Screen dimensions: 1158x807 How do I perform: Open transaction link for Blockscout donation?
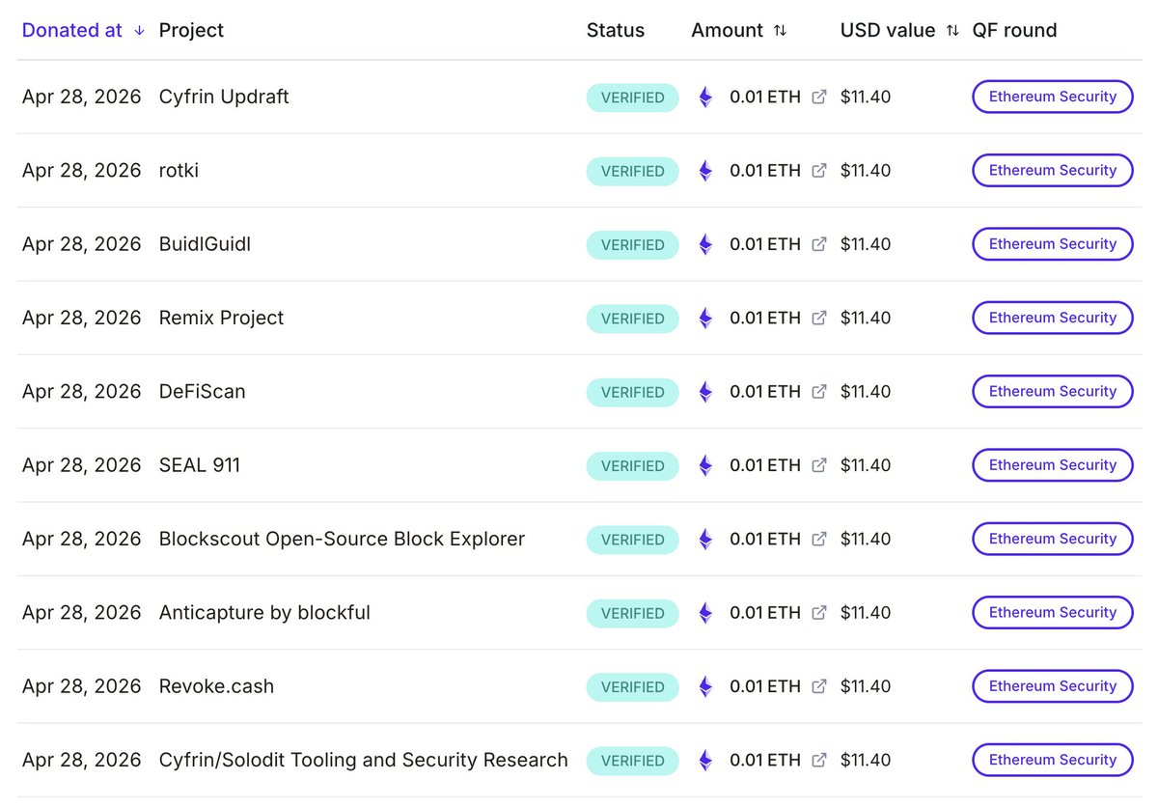(819, 539)
